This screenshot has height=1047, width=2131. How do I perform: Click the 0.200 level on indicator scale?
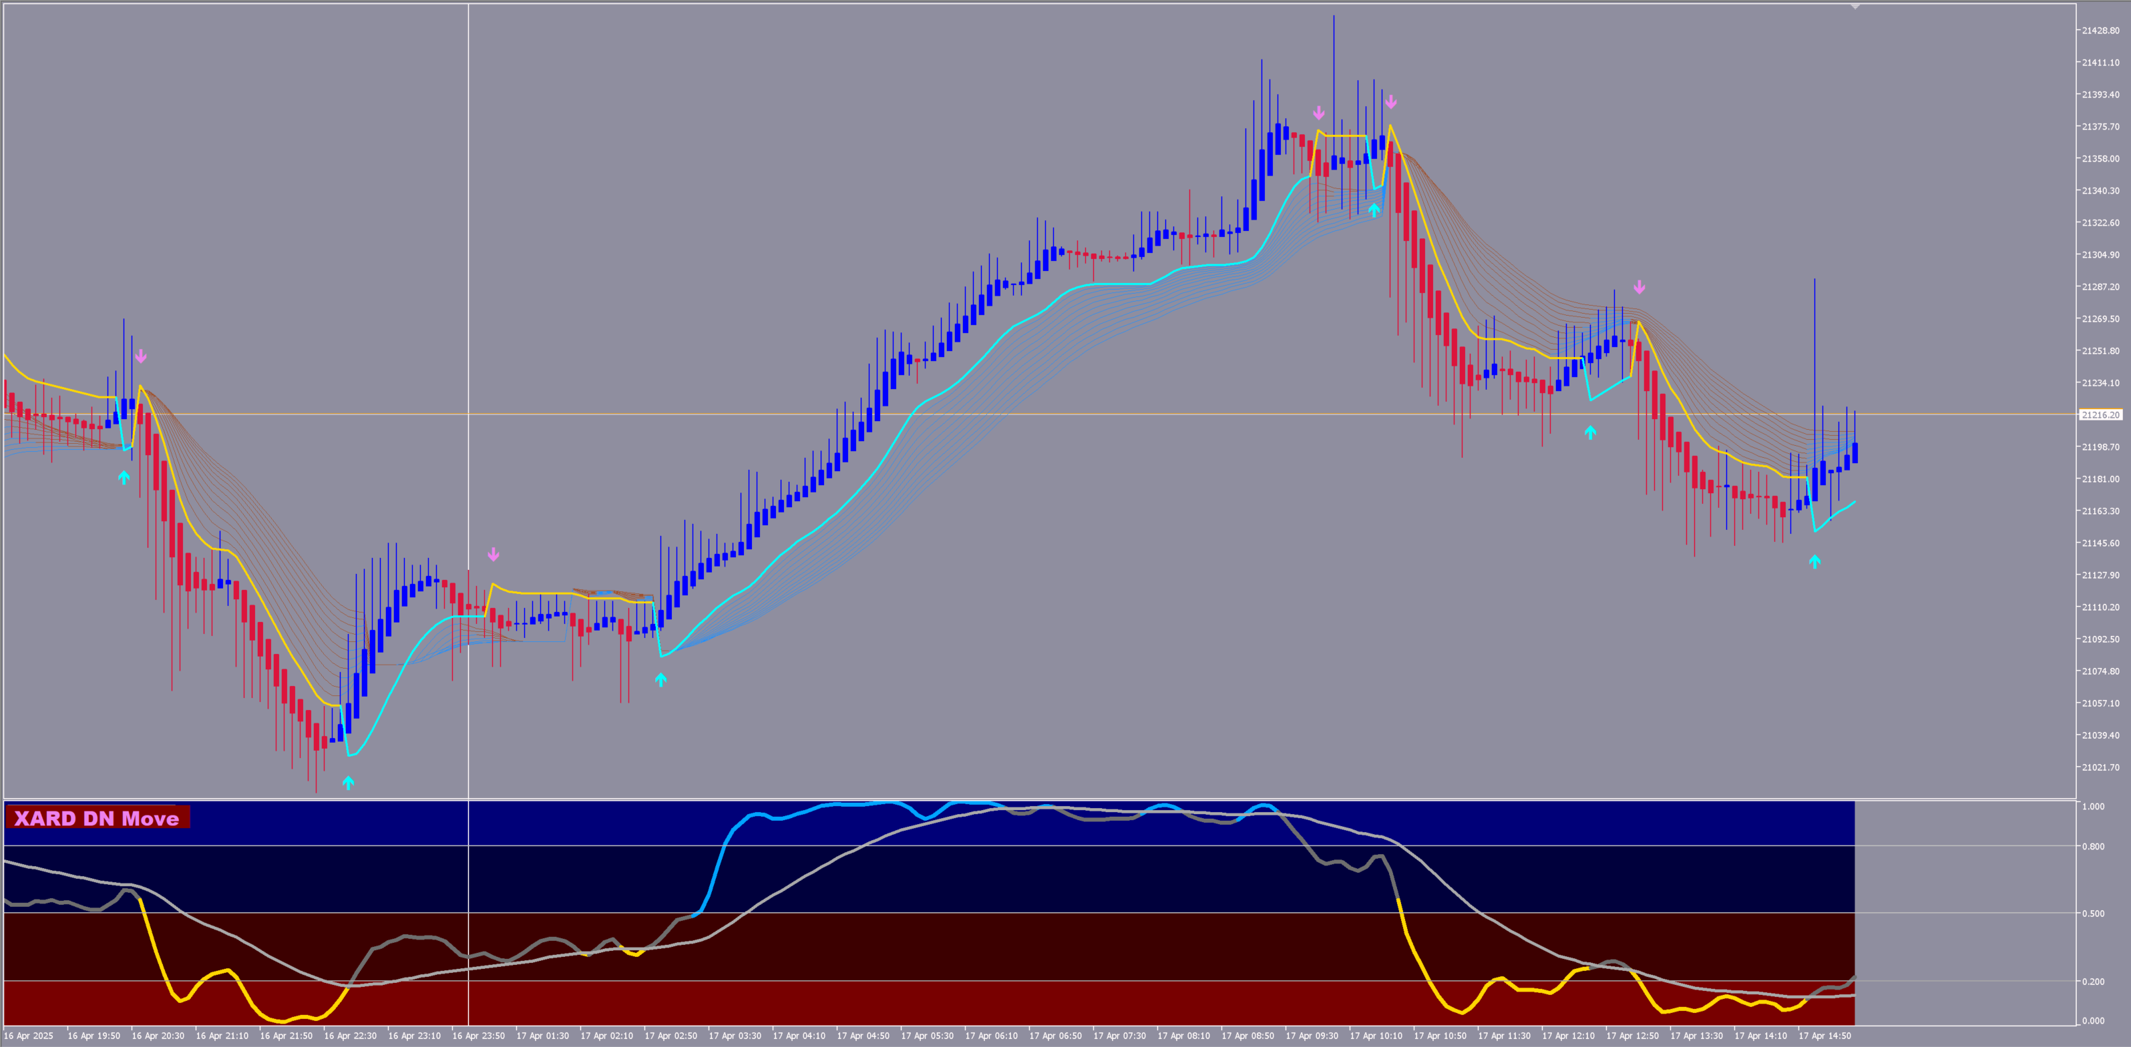(2093, 982)
